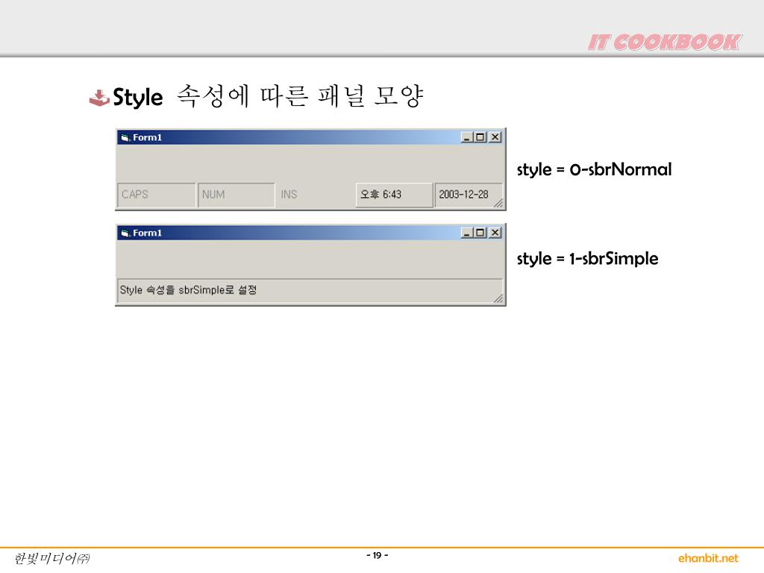Click the form icon in lower Form1 title bar

click(x=125, y=234)
